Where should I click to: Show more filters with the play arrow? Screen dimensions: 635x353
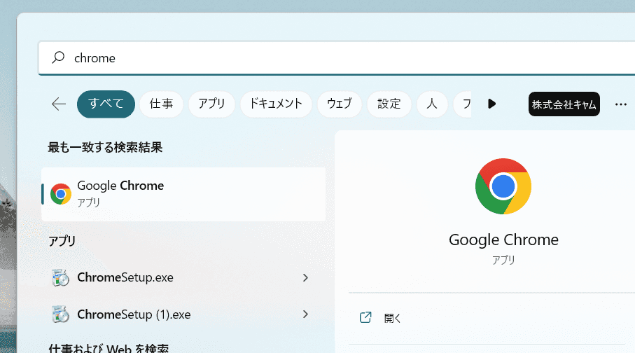click(491, 104)
